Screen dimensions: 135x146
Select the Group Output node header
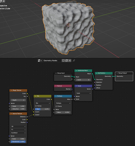click(x=124, y=73)
